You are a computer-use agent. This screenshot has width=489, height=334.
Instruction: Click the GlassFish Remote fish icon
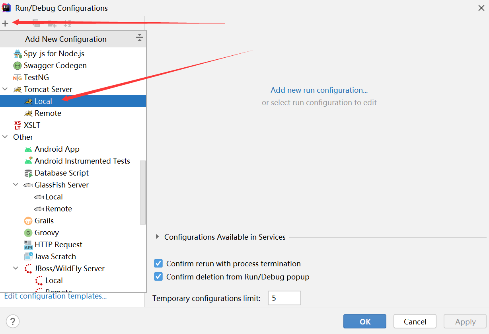click(x=39, y=209)
